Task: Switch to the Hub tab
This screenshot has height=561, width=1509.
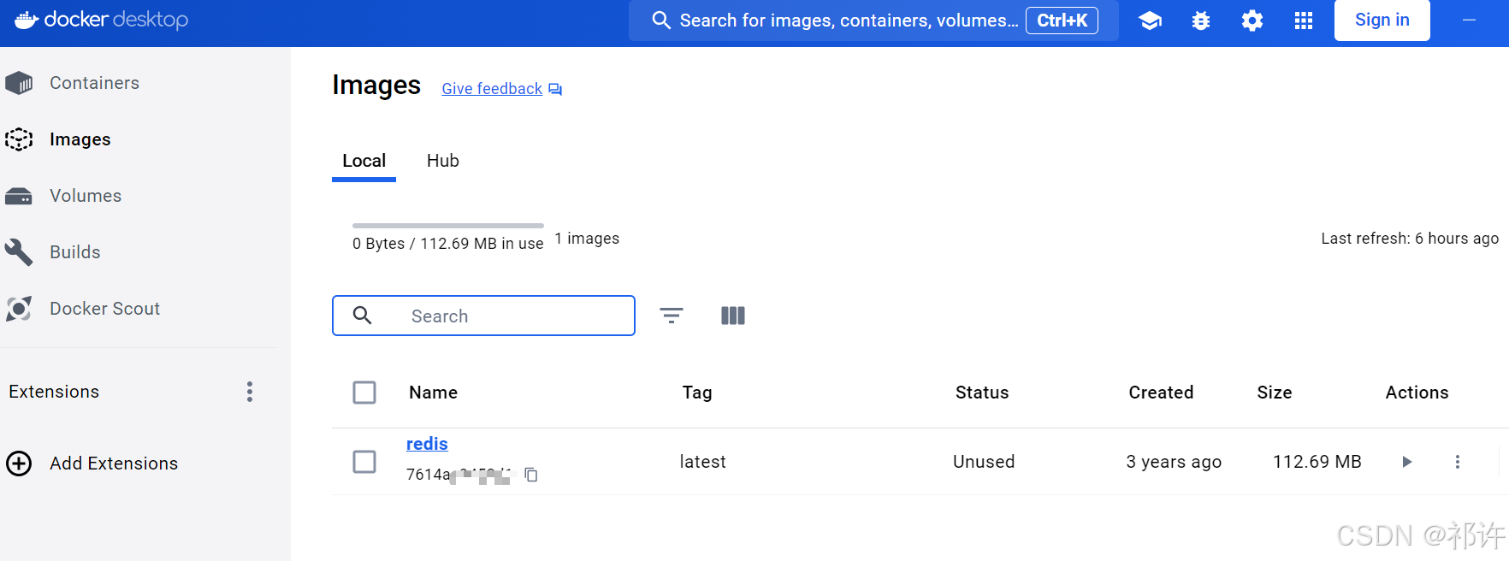Action: click(x=443, y=161)
